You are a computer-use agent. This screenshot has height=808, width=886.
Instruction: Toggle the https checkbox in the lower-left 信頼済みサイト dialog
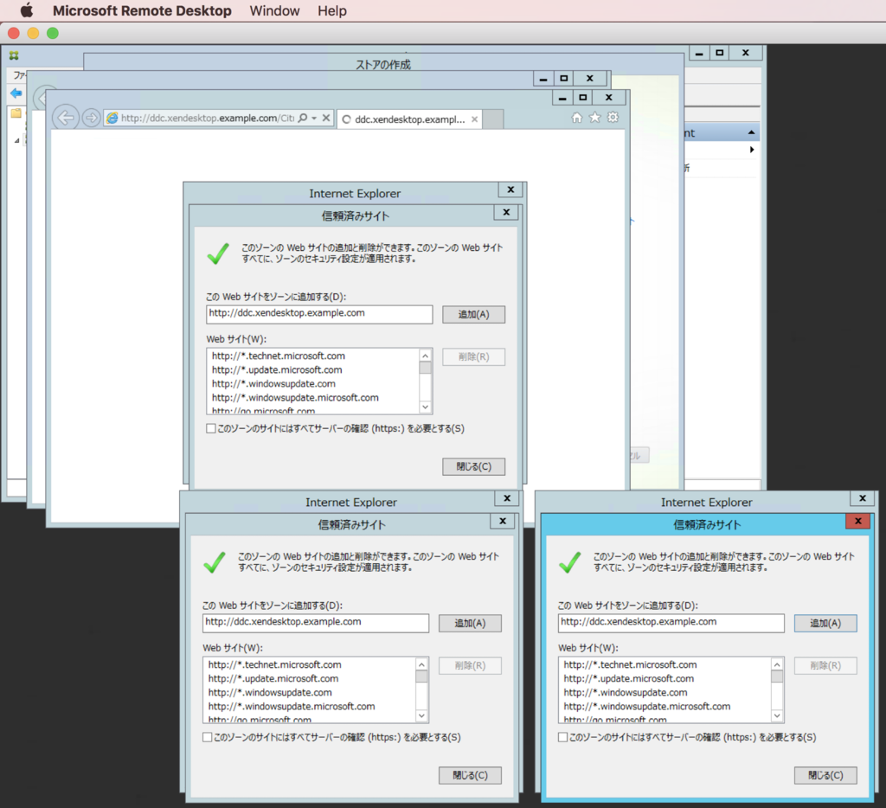[x=208, y=737]
